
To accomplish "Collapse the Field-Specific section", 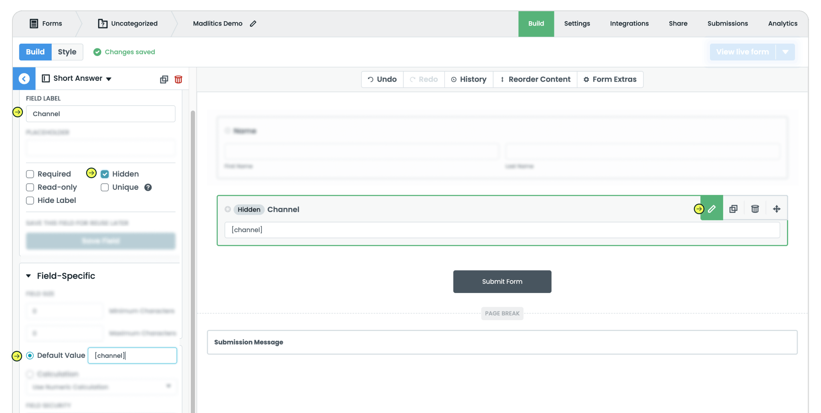I will point(28,276).
